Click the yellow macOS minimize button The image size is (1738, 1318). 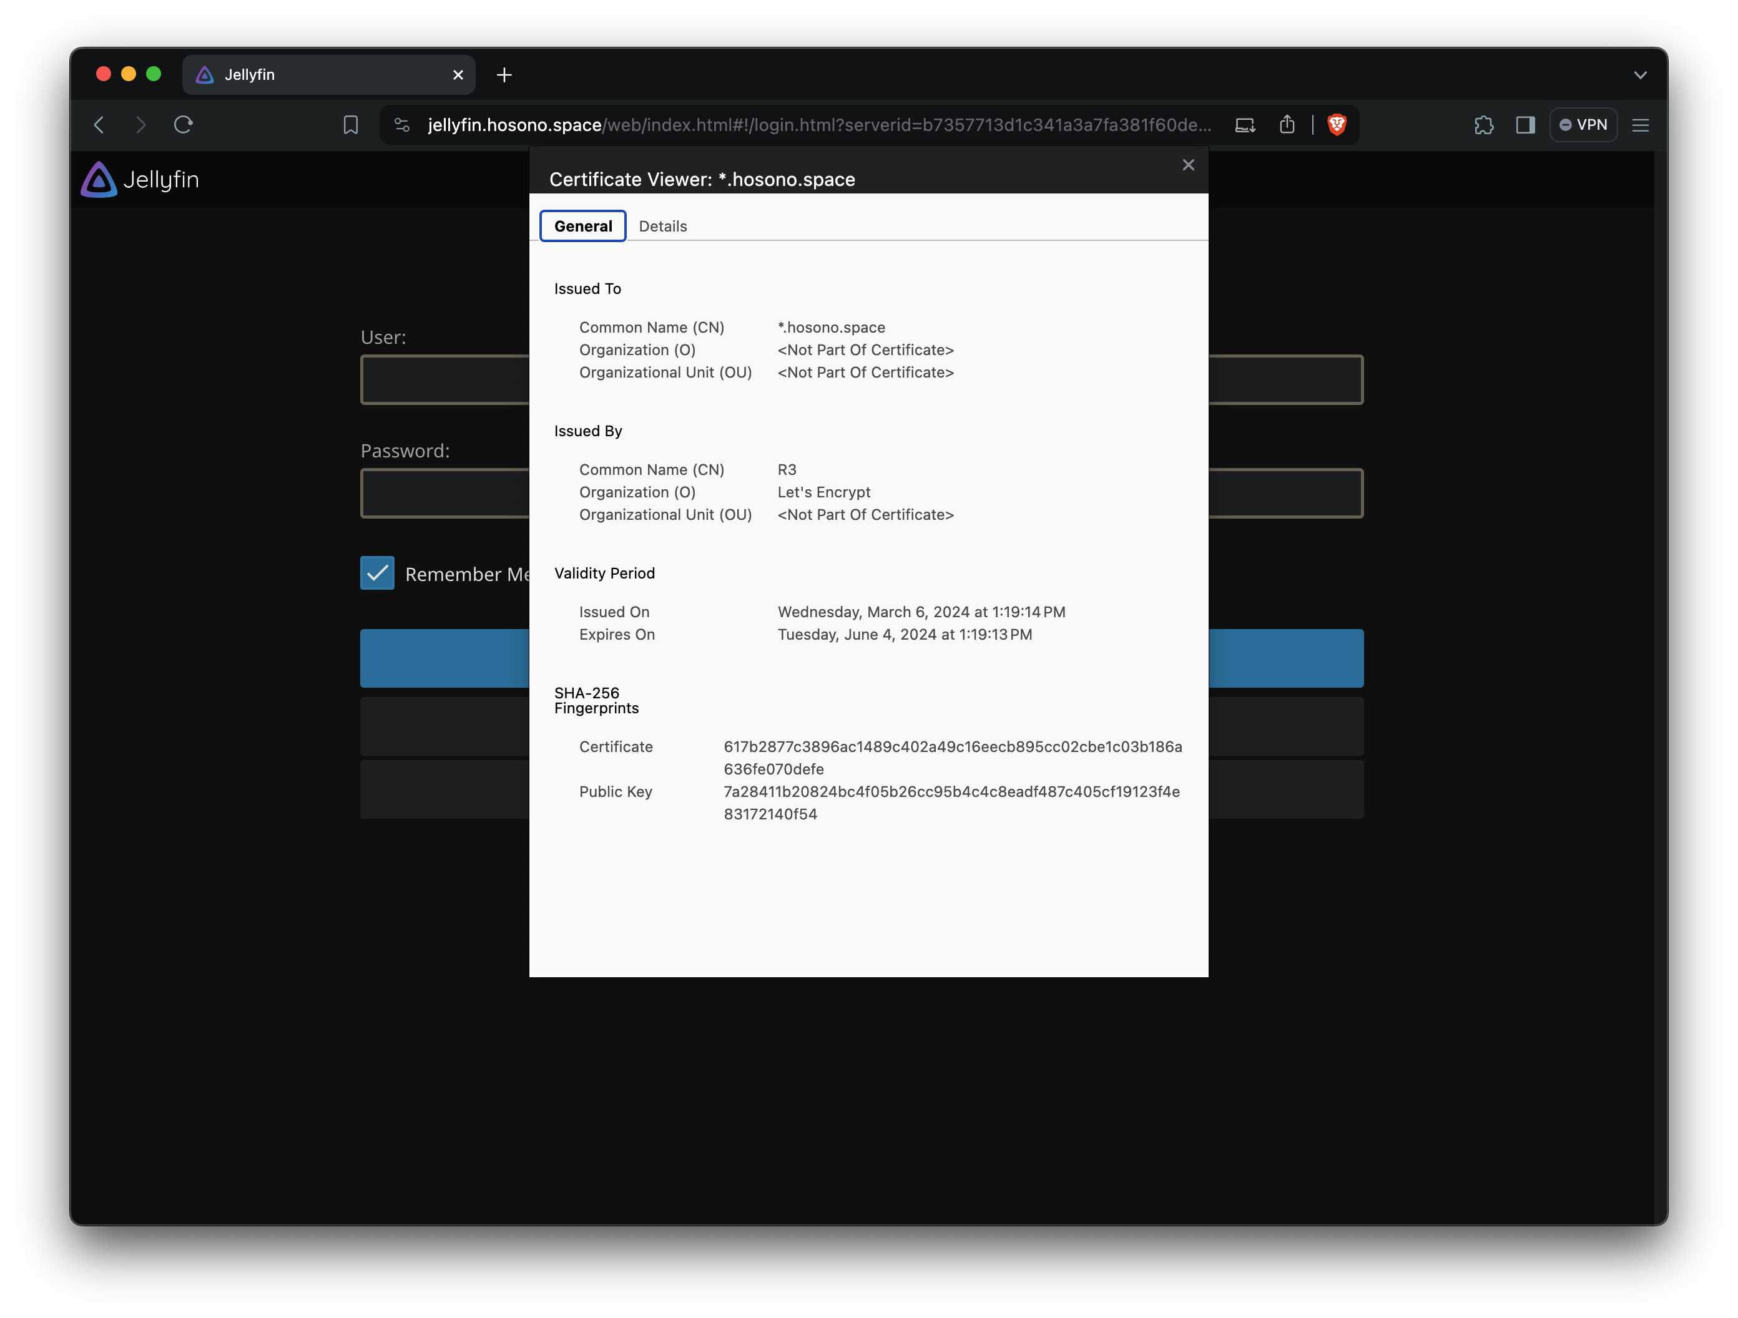[x=128, y=74]
